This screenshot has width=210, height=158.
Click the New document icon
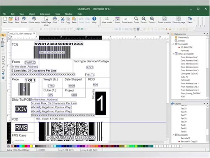coord(5,19)
